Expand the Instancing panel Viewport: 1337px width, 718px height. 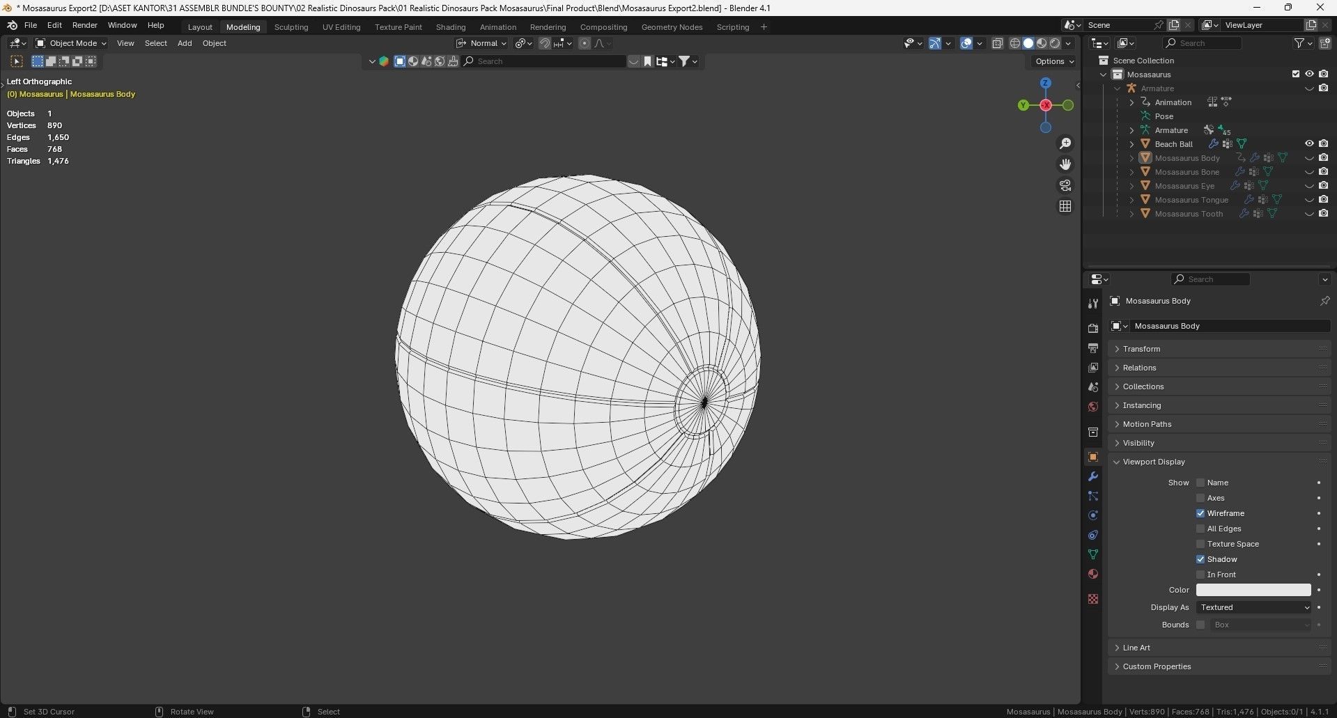pyautogui.click(x=1219, y=405)
